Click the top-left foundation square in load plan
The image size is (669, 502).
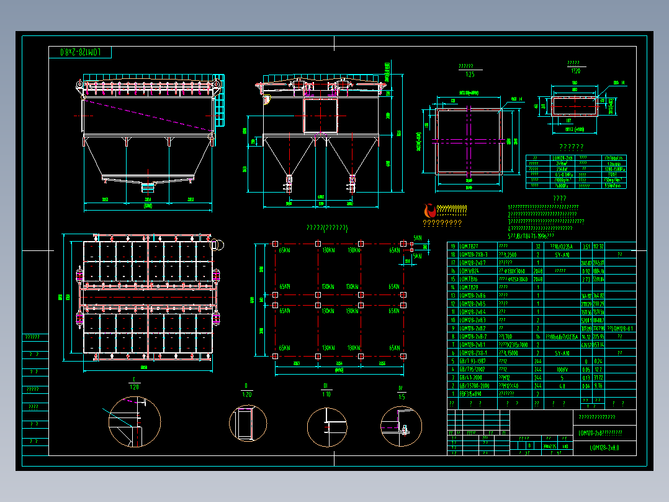click(x=275, y=244)
